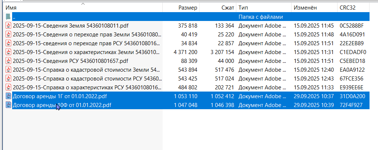Click PDF icon of Сведения о переходе прав Земли
This screenshot has height=150, width=378.
point(9,35)
